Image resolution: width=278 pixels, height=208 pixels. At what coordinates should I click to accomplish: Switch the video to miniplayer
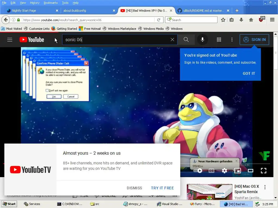[x=238, y=171]
